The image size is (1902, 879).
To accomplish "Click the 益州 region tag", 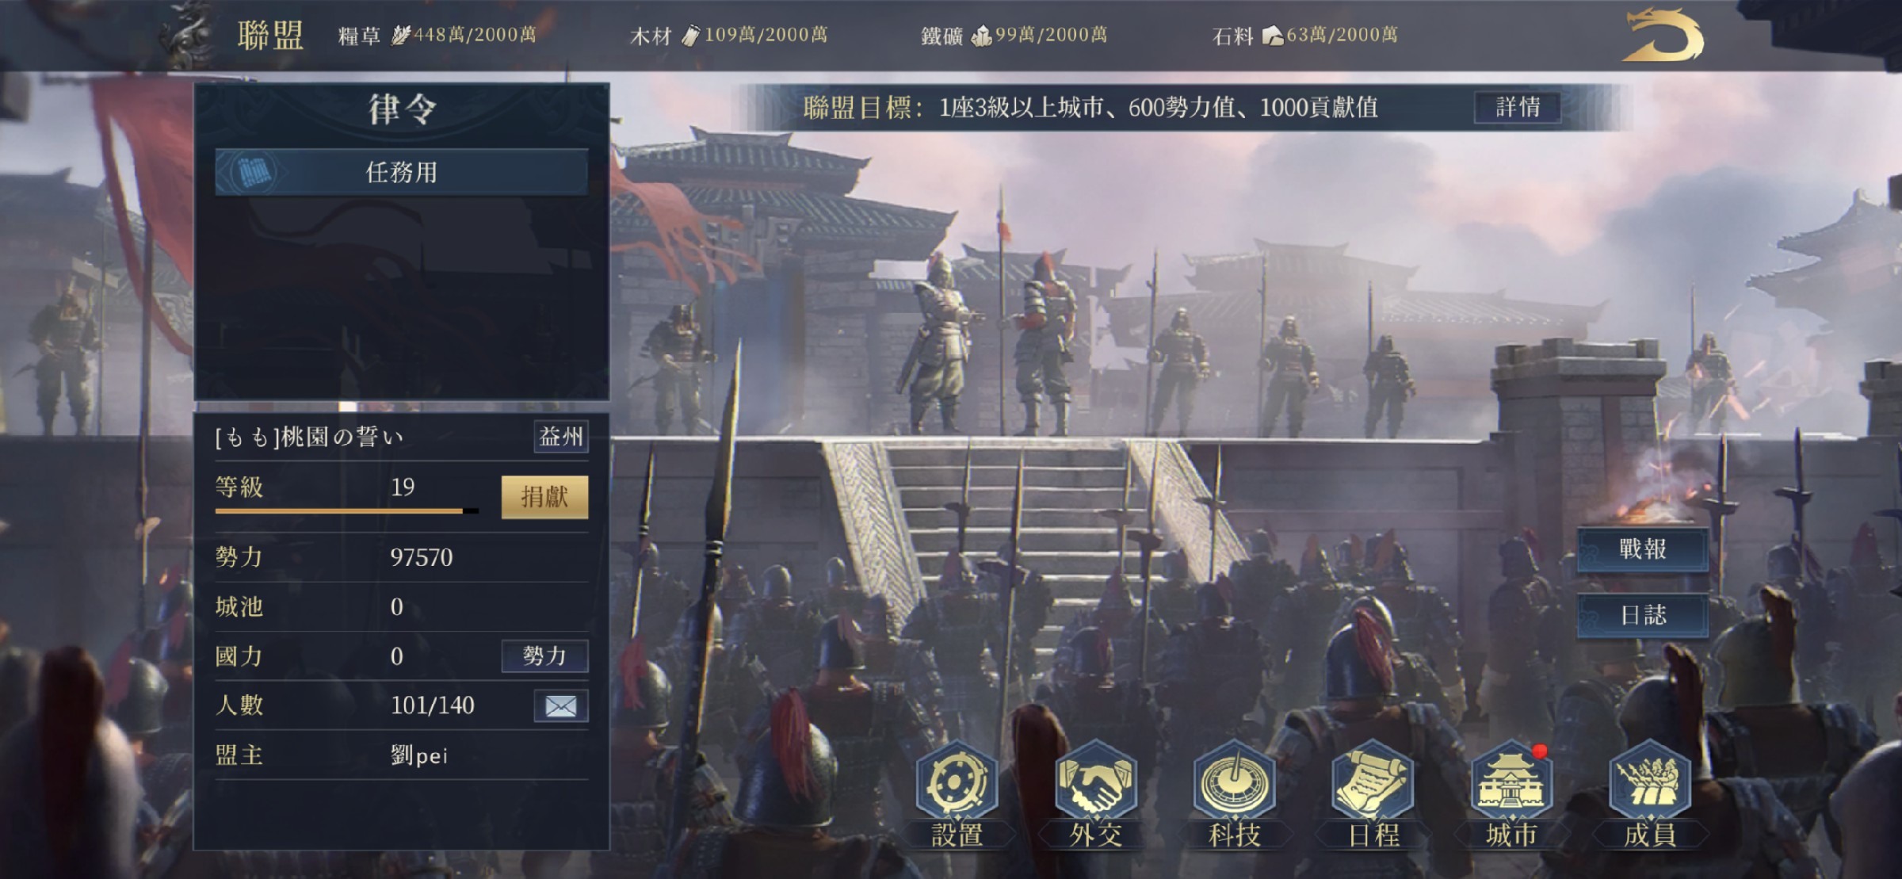I will pos(561,436).
